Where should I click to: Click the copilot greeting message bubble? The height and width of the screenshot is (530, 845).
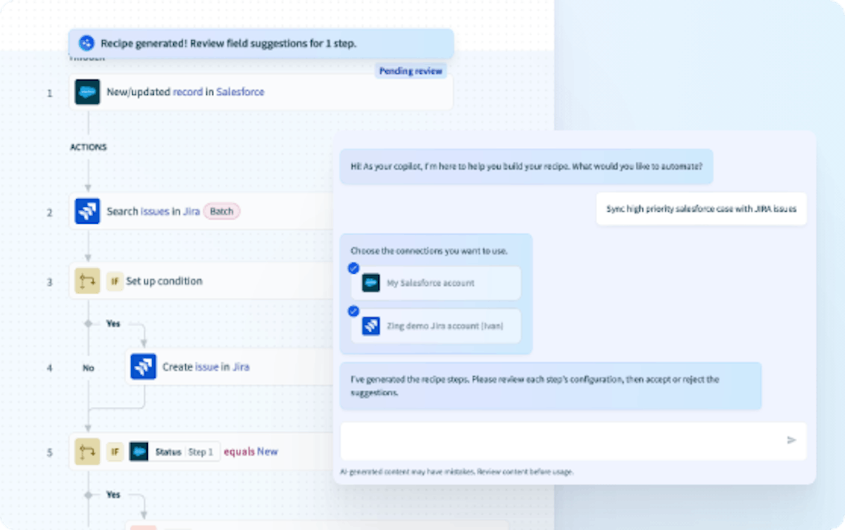click(x=526, y=167)
